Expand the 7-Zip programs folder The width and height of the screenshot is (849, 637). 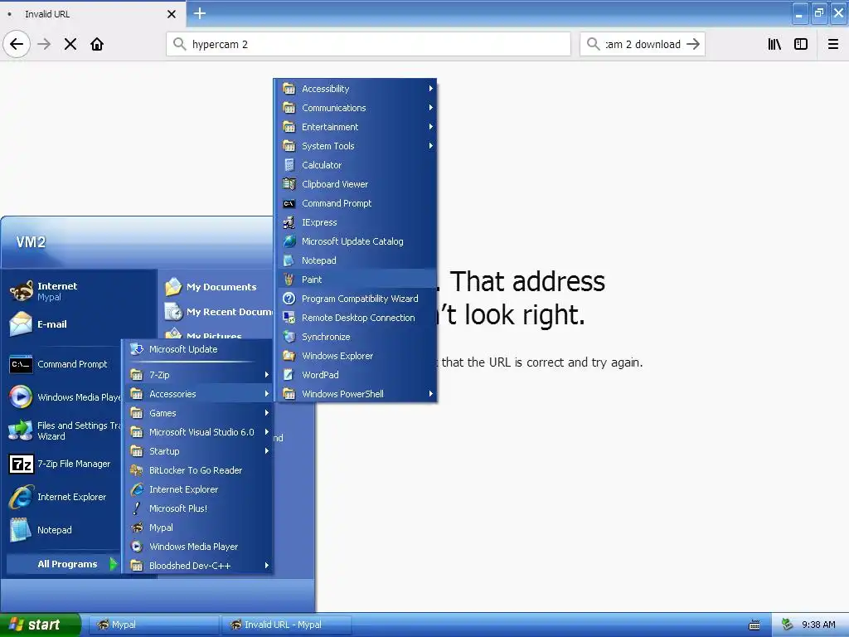198,375
